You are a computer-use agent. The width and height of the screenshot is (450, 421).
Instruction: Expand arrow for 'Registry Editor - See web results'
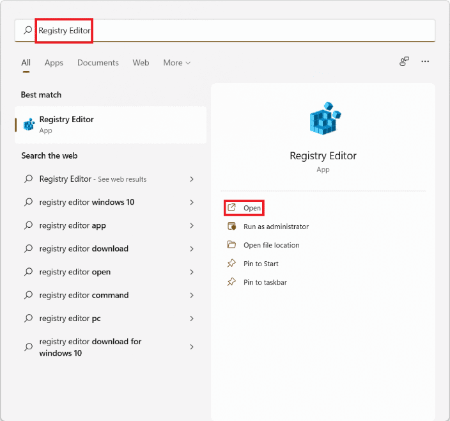[192, 179]
